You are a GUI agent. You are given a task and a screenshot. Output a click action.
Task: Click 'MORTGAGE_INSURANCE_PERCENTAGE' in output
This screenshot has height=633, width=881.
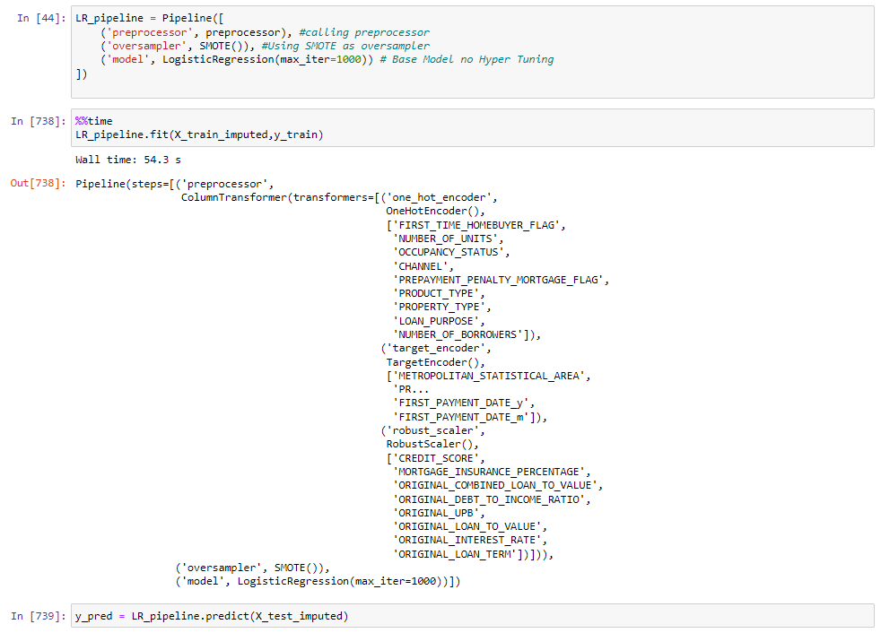pos(489,472)
